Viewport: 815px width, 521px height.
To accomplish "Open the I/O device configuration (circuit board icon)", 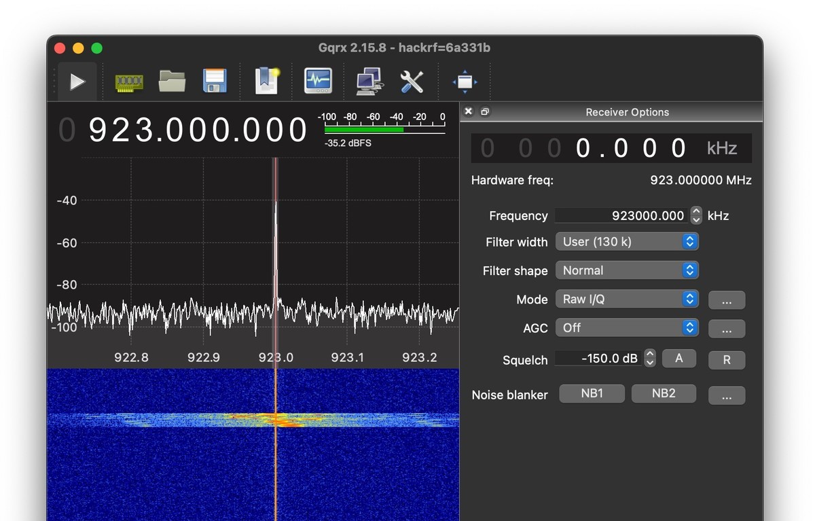I will [129, 82].
